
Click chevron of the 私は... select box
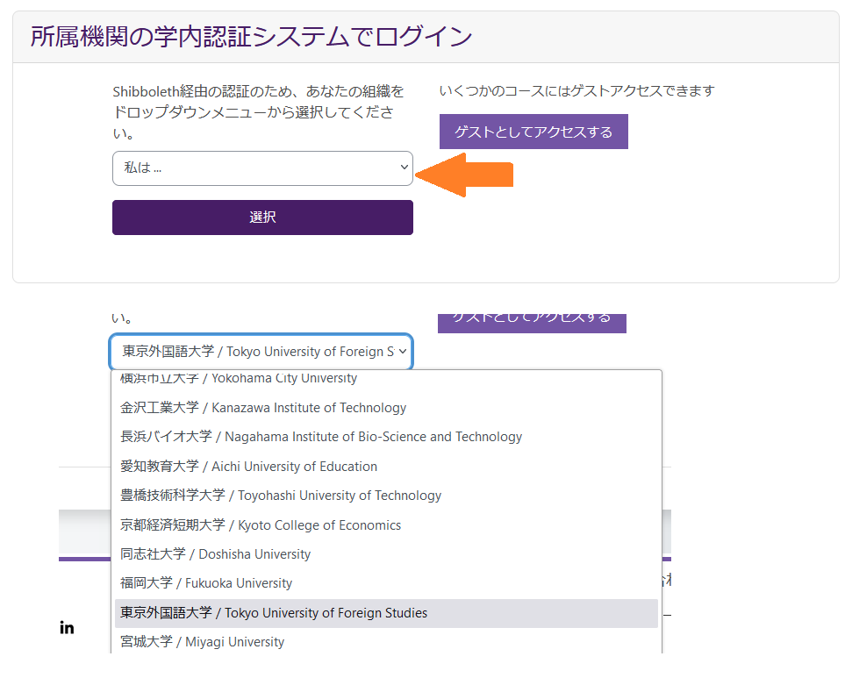tap(404, 168)
